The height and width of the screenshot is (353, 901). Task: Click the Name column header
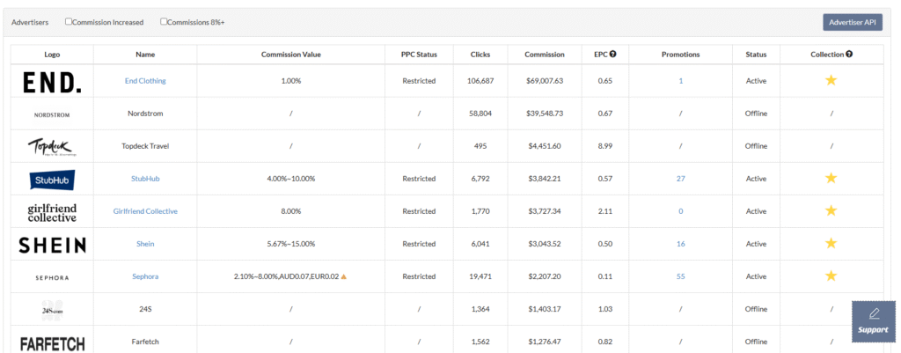click(145, 55)
